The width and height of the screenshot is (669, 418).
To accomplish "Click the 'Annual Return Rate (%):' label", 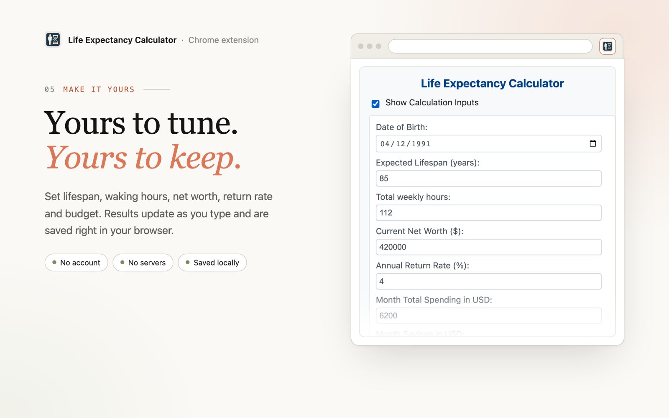I will 422,265.
